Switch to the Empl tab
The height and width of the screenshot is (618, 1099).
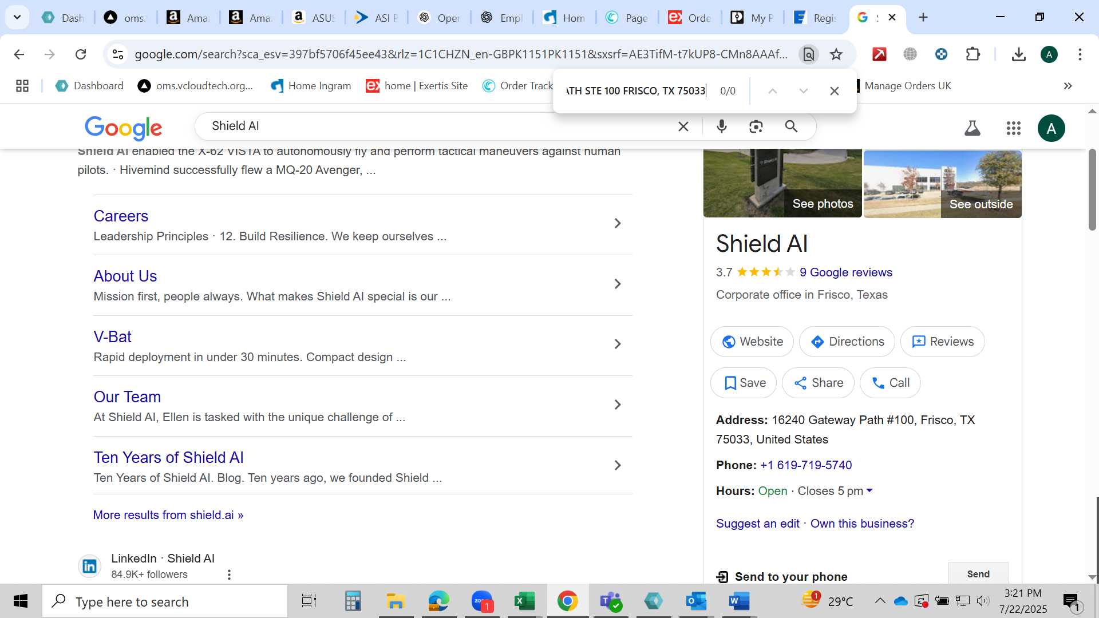coord(502,18)
